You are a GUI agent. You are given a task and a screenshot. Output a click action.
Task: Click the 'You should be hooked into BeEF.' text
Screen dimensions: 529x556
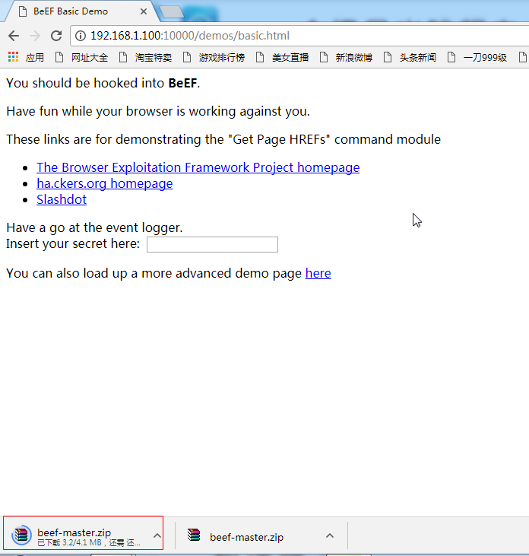pyautogui.click(x=103, y=83)
